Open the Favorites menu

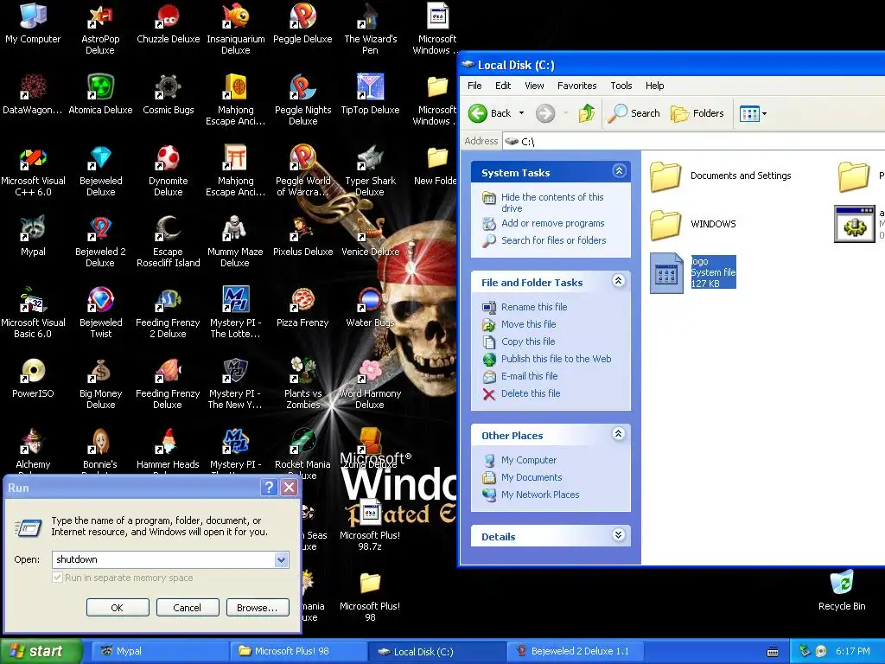point(576,86)
